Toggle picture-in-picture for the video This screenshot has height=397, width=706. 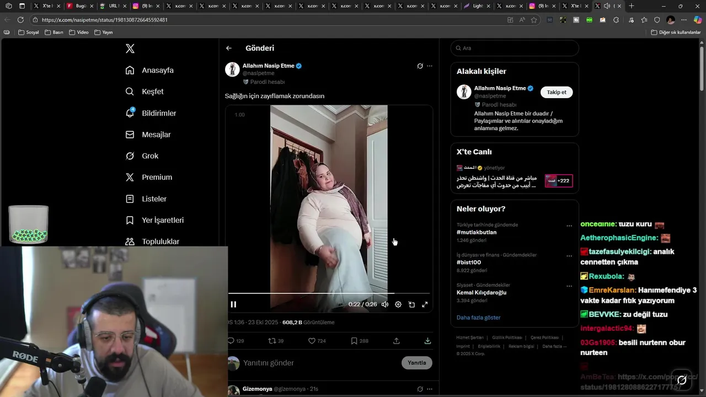click(x=411, y=304)
